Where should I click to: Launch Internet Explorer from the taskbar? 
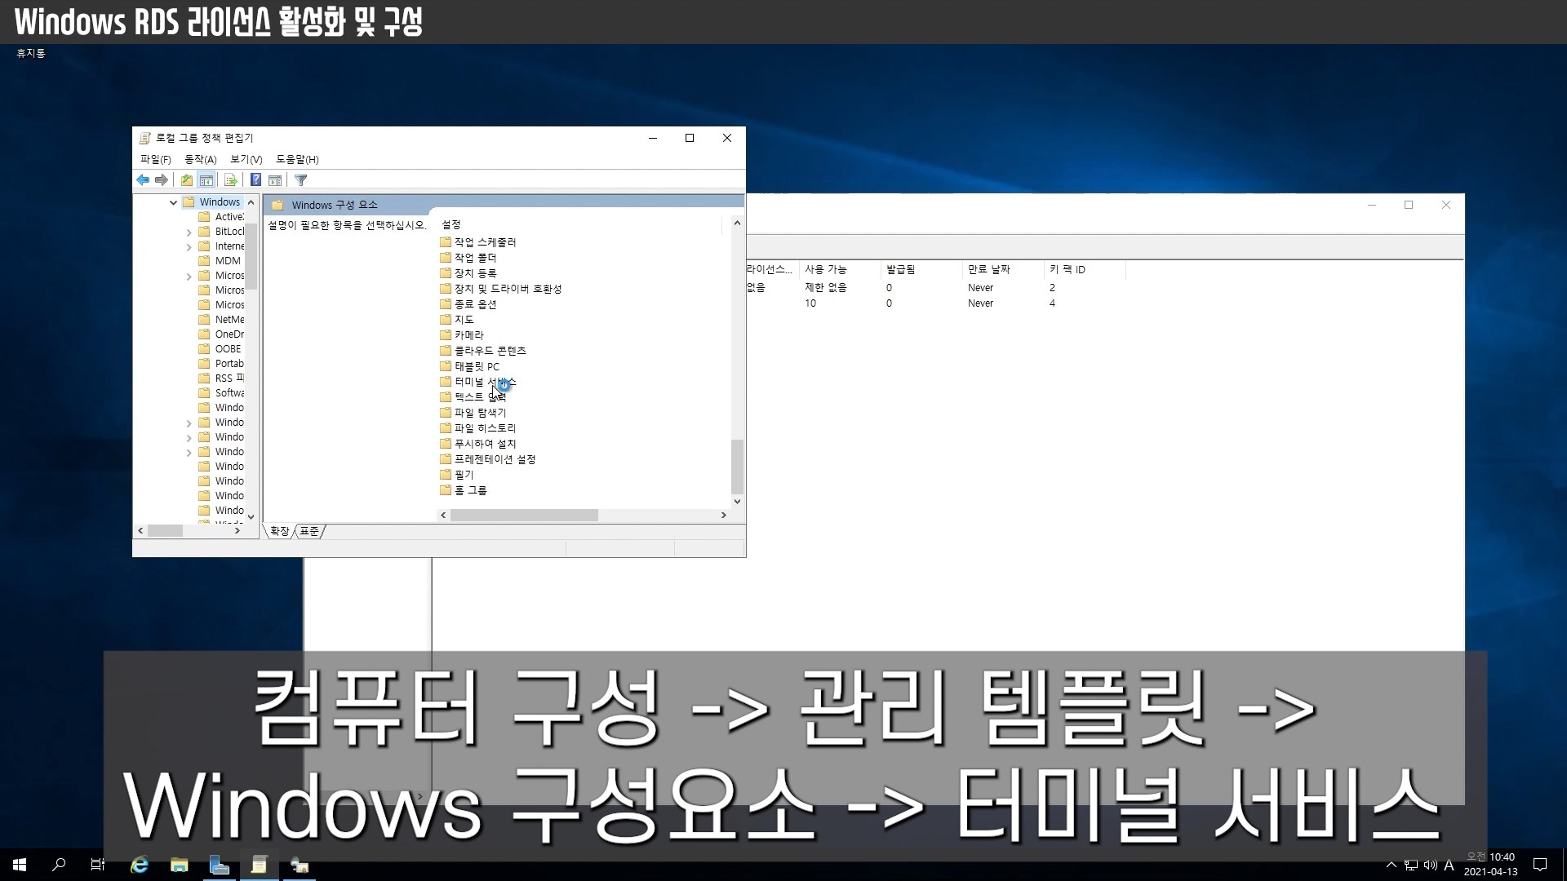[x=140, y=865]
